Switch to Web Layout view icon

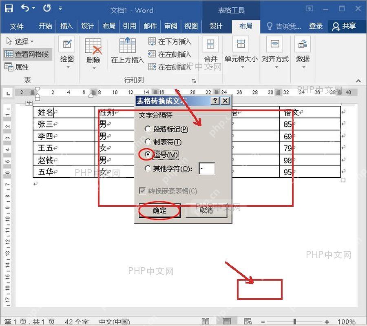pos(248,322)
